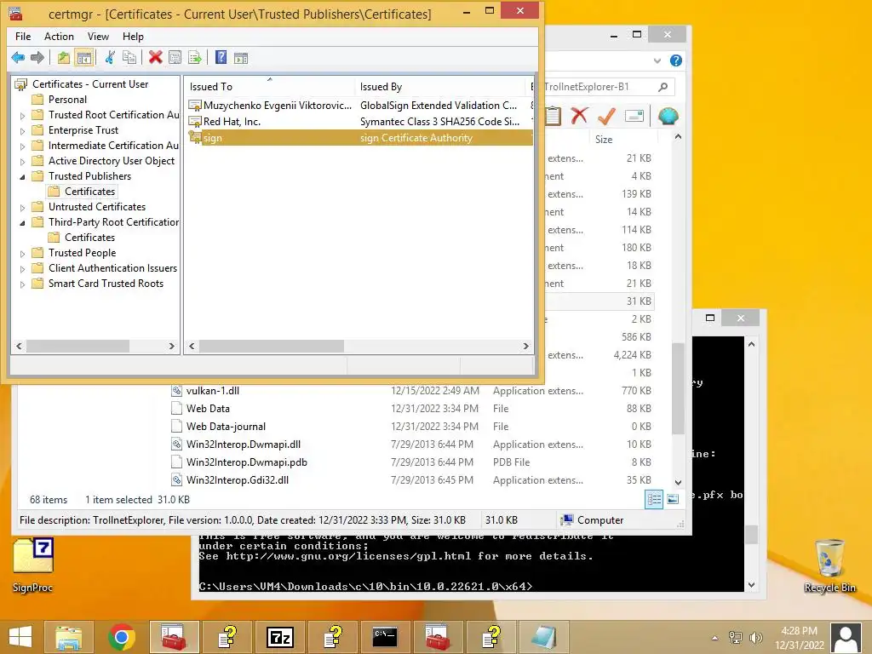The height and width of the screenshot is (654, 872).
Task: Go up one level in certmgr toolbar
Action: [63, 57]
